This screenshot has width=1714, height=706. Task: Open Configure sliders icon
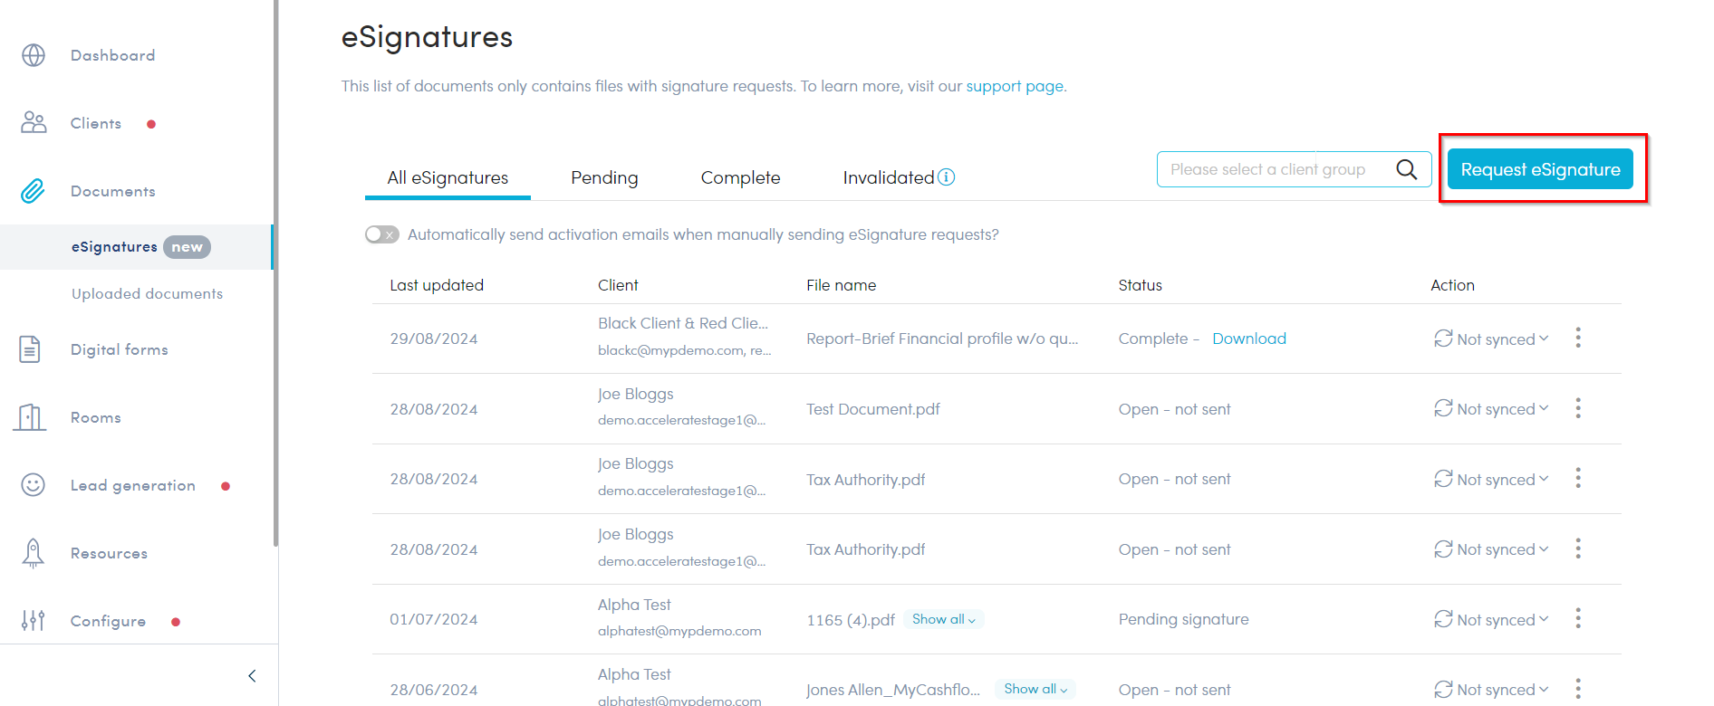click(34, 621)
